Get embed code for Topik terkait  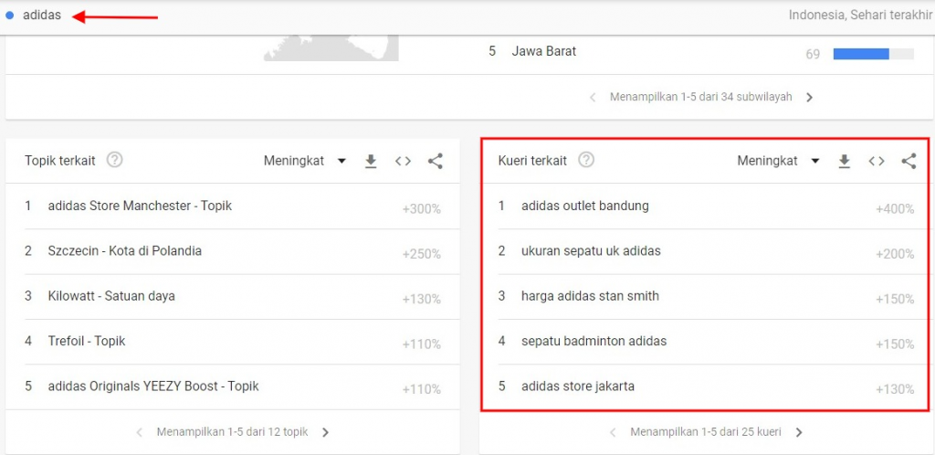click(x=403, y=161)
